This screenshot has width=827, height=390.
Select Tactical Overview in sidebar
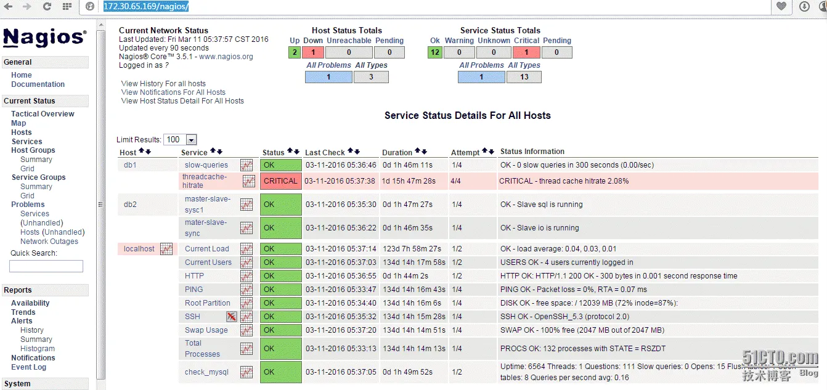(43, 114)
